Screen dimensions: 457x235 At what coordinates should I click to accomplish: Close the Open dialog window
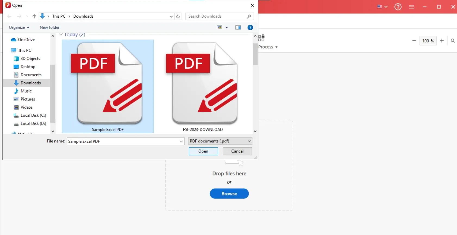(x=252, y=5)
